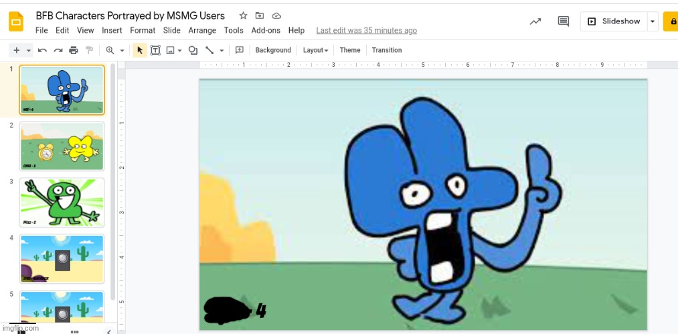Open the Layout dropdown
The width and height of the screenshot is (678, 334).
315,50
